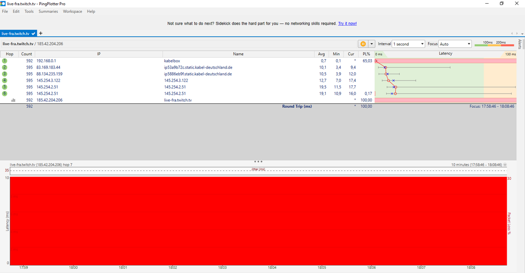Image resolution: width=525 pixels, height=273 pixels.
Task: Click the graph icon on final hop row
Action: 13,100
